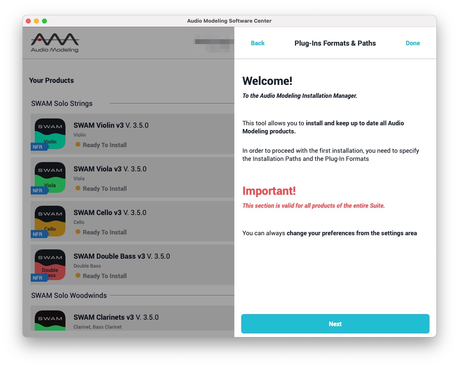Click Done in the panel header
This screenshot has width=459, height=367.
[413, 43]
